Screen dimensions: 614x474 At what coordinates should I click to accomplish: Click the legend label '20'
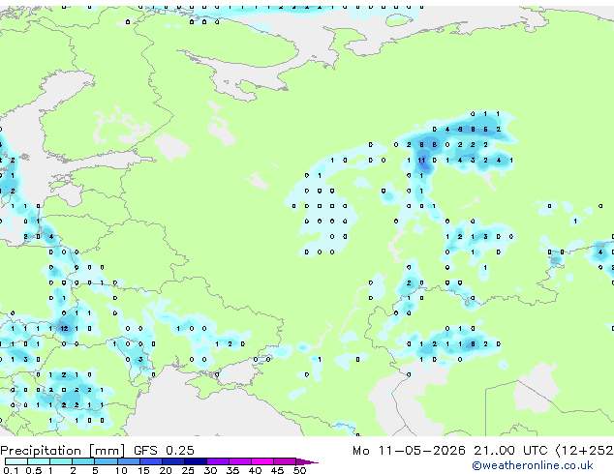166,470
